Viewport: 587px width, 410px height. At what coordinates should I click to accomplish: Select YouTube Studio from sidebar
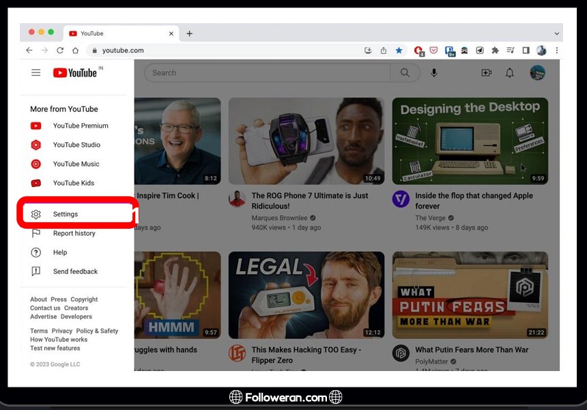click(x=76, y=145)
